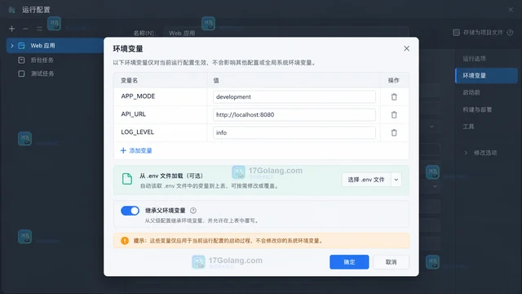This screenshot has width=522, height=294.
Task: Click the LOG_LEVEL value field with info
Action: click(294, 132)
